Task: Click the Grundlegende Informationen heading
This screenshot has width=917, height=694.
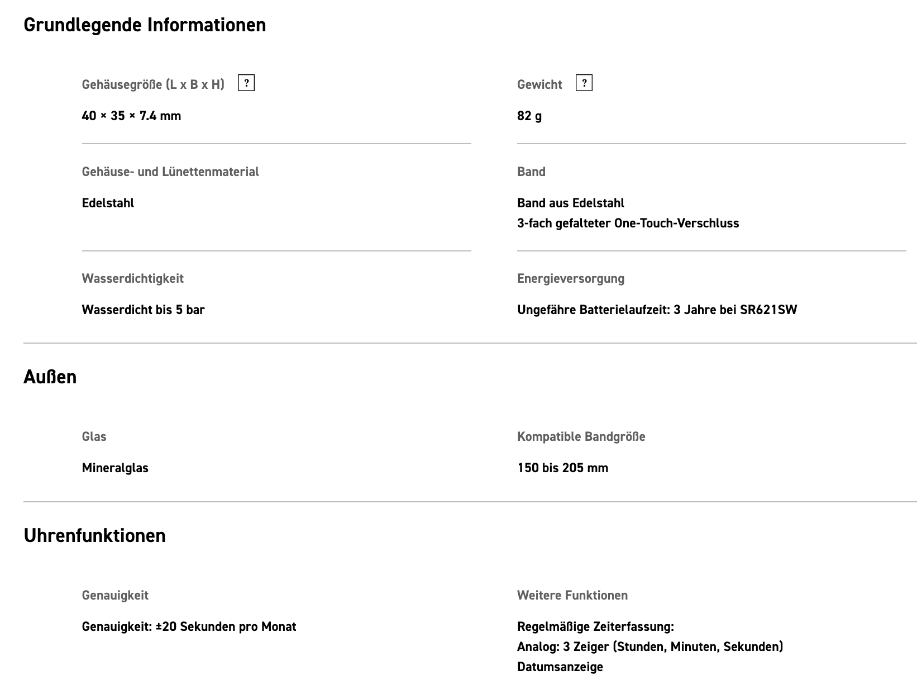Action: [145, 25]
